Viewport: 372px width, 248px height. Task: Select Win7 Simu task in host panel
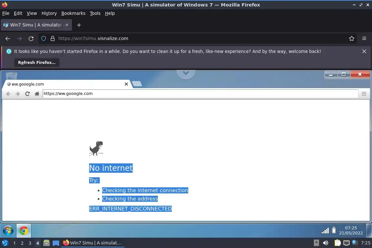(93, 243)
